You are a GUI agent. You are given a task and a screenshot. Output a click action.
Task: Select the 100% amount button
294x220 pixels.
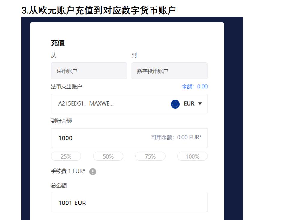click(x=193, y=156)
